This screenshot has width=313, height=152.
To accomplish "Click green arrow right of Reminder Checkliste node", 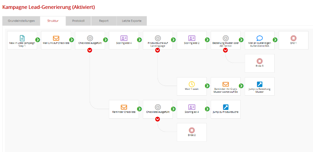I will tap(139, 109).
